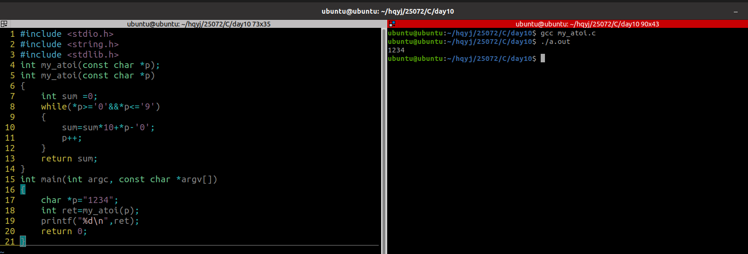Click the left pane vertical scrollbar

point(384,141)
